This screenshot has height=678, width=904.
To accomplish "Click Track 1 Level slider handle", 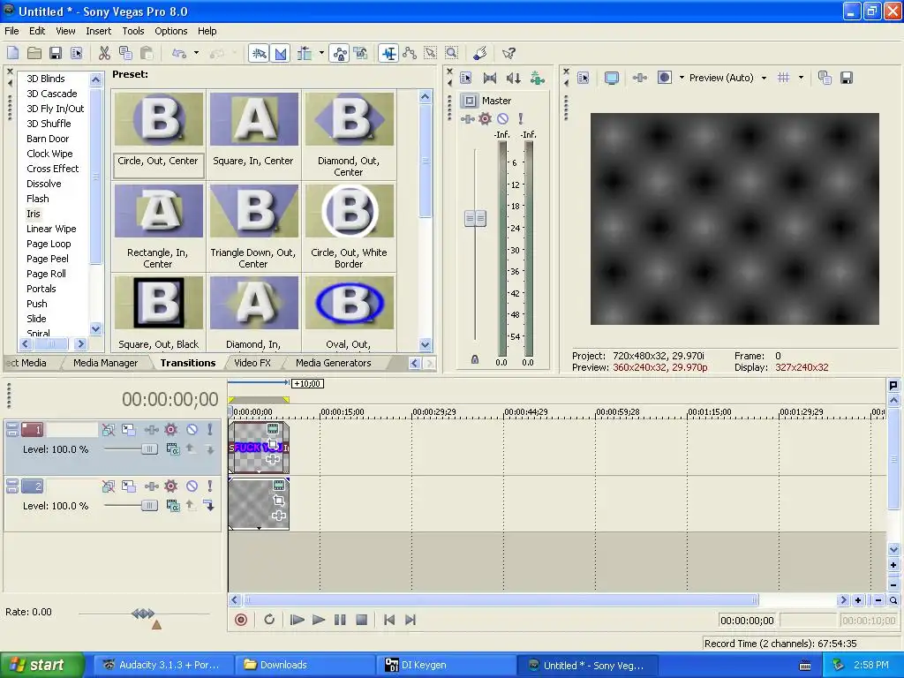I will coord(149,449).
